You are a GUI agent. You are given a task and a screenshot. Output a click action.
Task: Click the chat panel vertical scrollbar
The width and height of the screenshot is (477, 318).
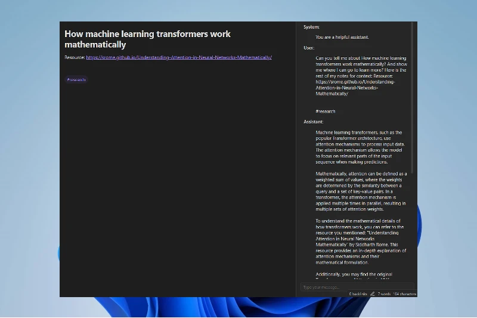[412, 97]
